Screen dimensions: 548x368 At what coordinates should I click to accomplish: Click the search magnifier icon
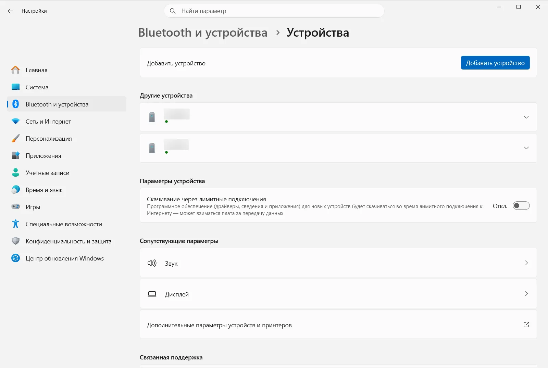pyautogui.click(x=173, y=11)
